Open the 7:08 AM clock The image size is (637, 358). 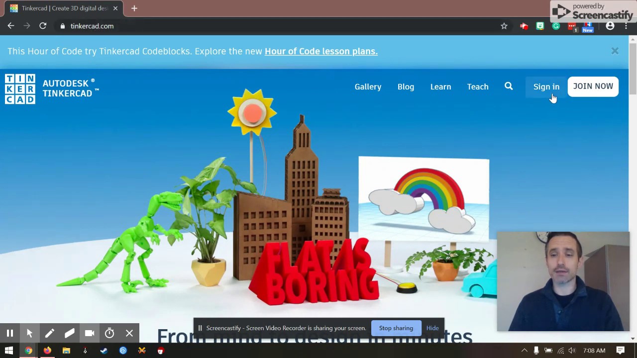click(x=594, y=351)
